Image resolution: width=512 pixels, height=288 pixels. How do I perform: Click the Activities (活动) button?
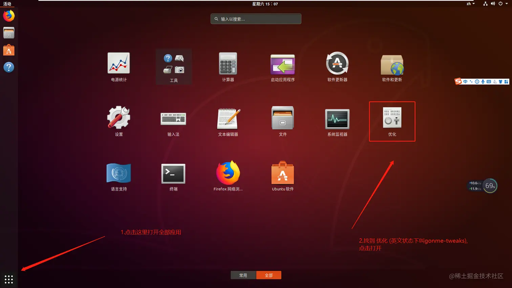click(7, 4)
